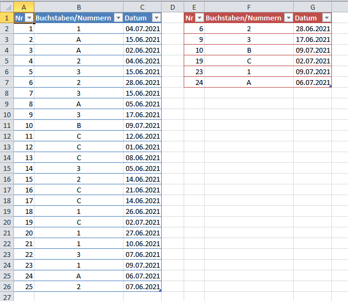Open Buchstaben/Nummern filter dropdown in blue table

point(119,18)
